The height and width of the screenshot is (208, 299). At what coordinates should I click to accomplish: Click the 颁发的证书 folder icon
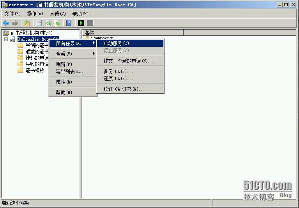[20, 52]
